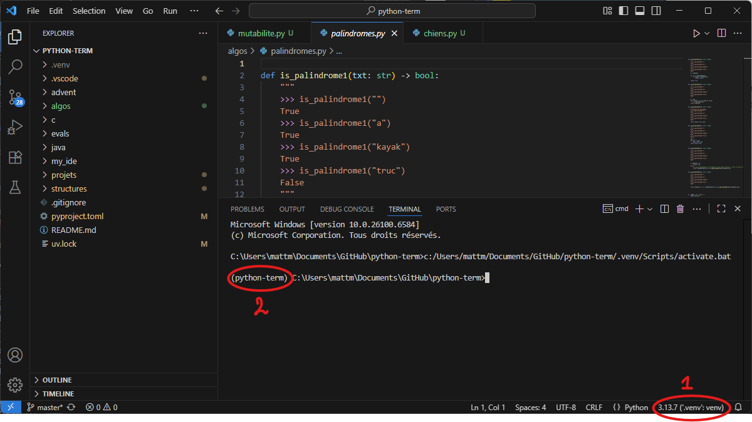Open Accounts icon in activity bar
The height and width of the screenshot is (422, 752).
(15, 355)
